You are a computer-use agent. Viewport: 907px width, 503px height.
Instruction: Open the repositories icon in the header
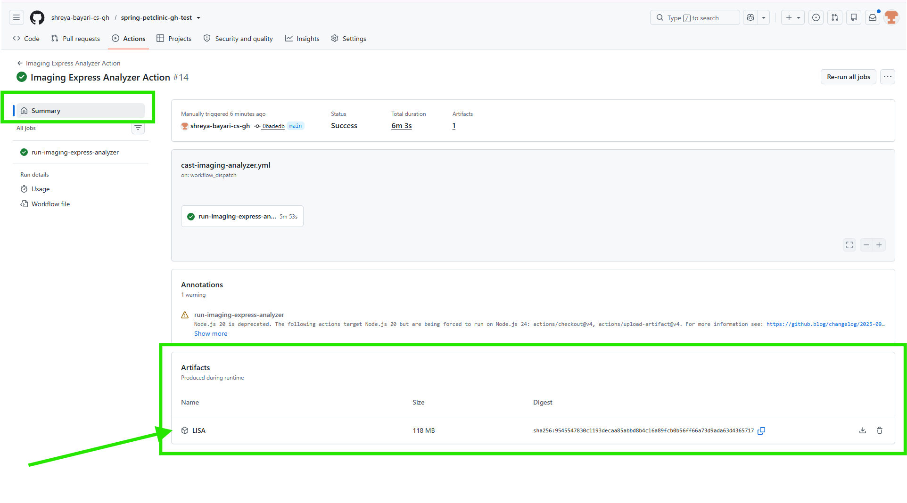coord(854,18)
